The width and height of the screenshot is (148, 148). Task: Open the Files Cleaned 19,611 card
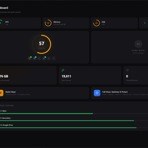click(90, 75)
